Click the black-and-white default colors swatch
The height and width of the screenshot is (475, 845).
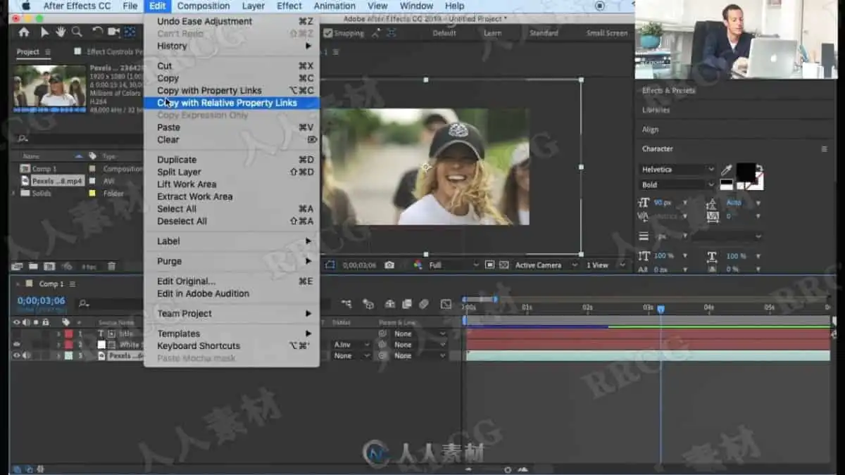point(725,184)
